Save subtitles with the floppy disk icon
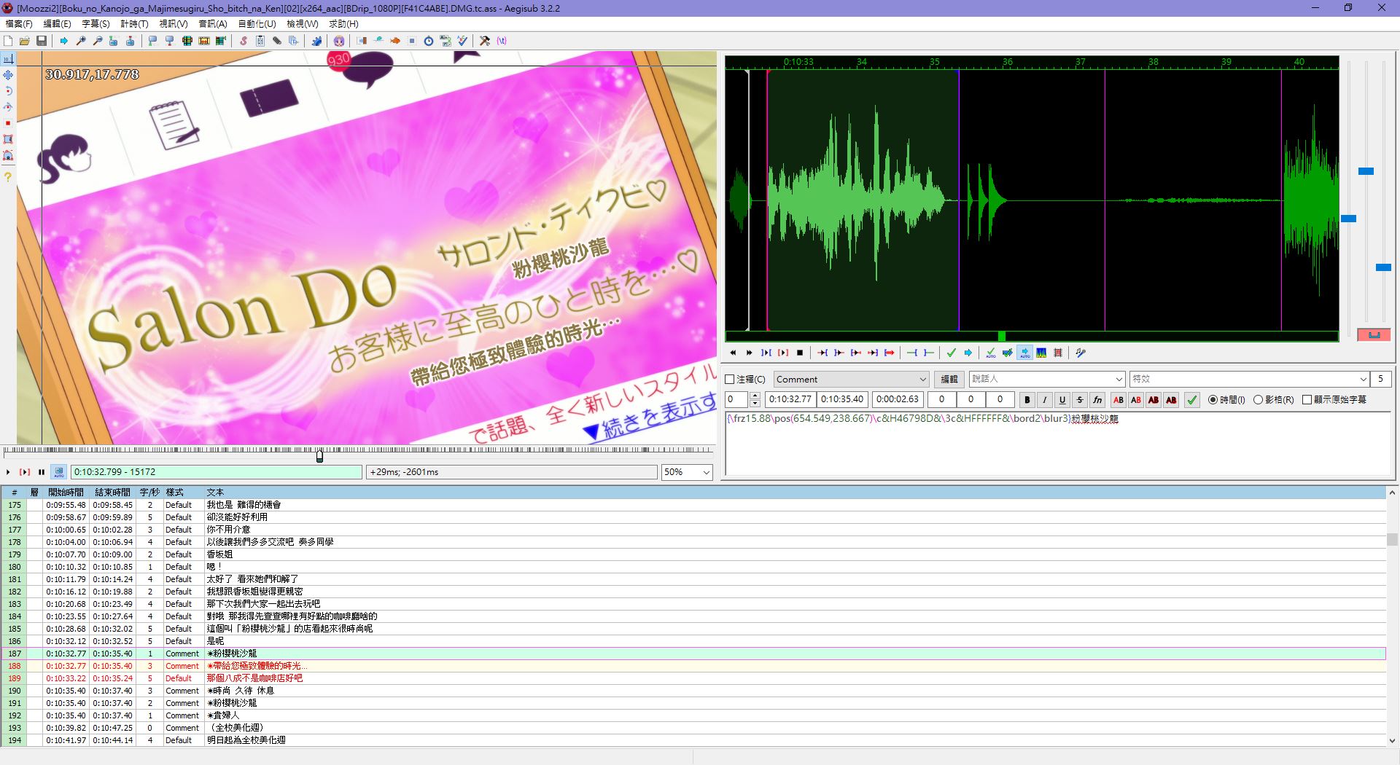Image resolution: width=1400 pixels, height=765 pixels. 42,41
